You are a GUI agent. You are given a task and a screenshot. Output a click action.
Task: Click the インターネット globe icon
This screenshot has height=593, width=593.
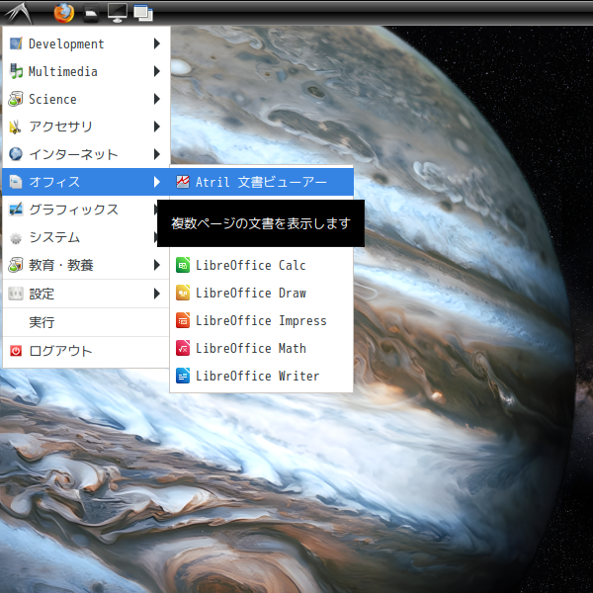tap(16, 154)
